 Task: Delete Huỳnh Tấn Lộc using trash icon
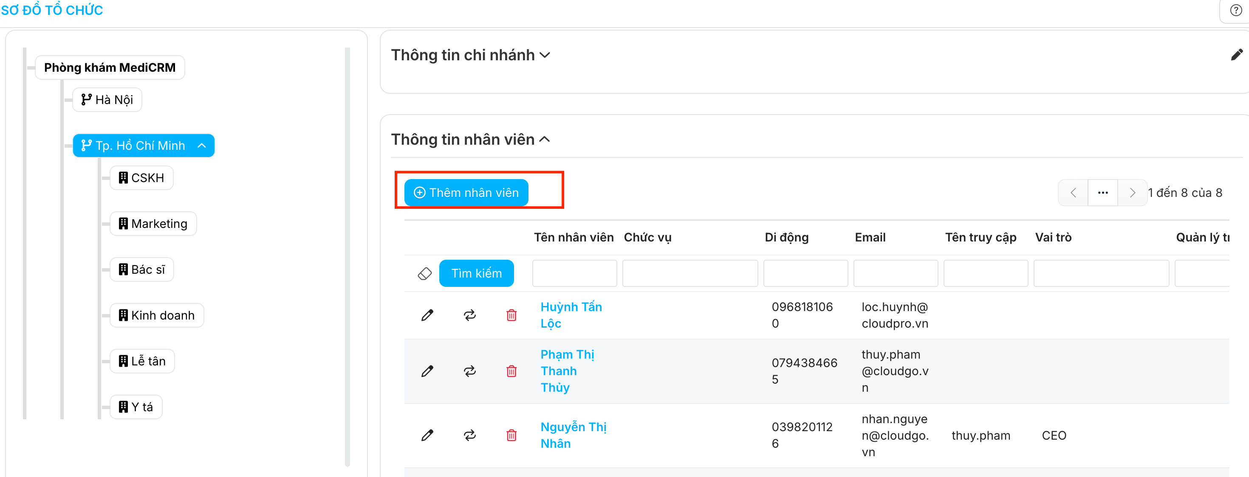511,315
